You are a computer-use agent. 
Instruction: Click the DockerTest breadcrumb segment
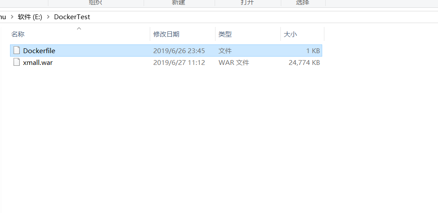point(72,17)
